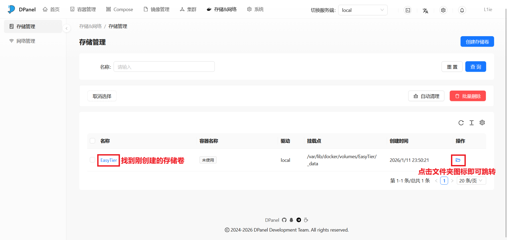Go to the 首页 menu
Image resolution: width=507 pixels, height=240 pixels.
[x=51, y=10]
